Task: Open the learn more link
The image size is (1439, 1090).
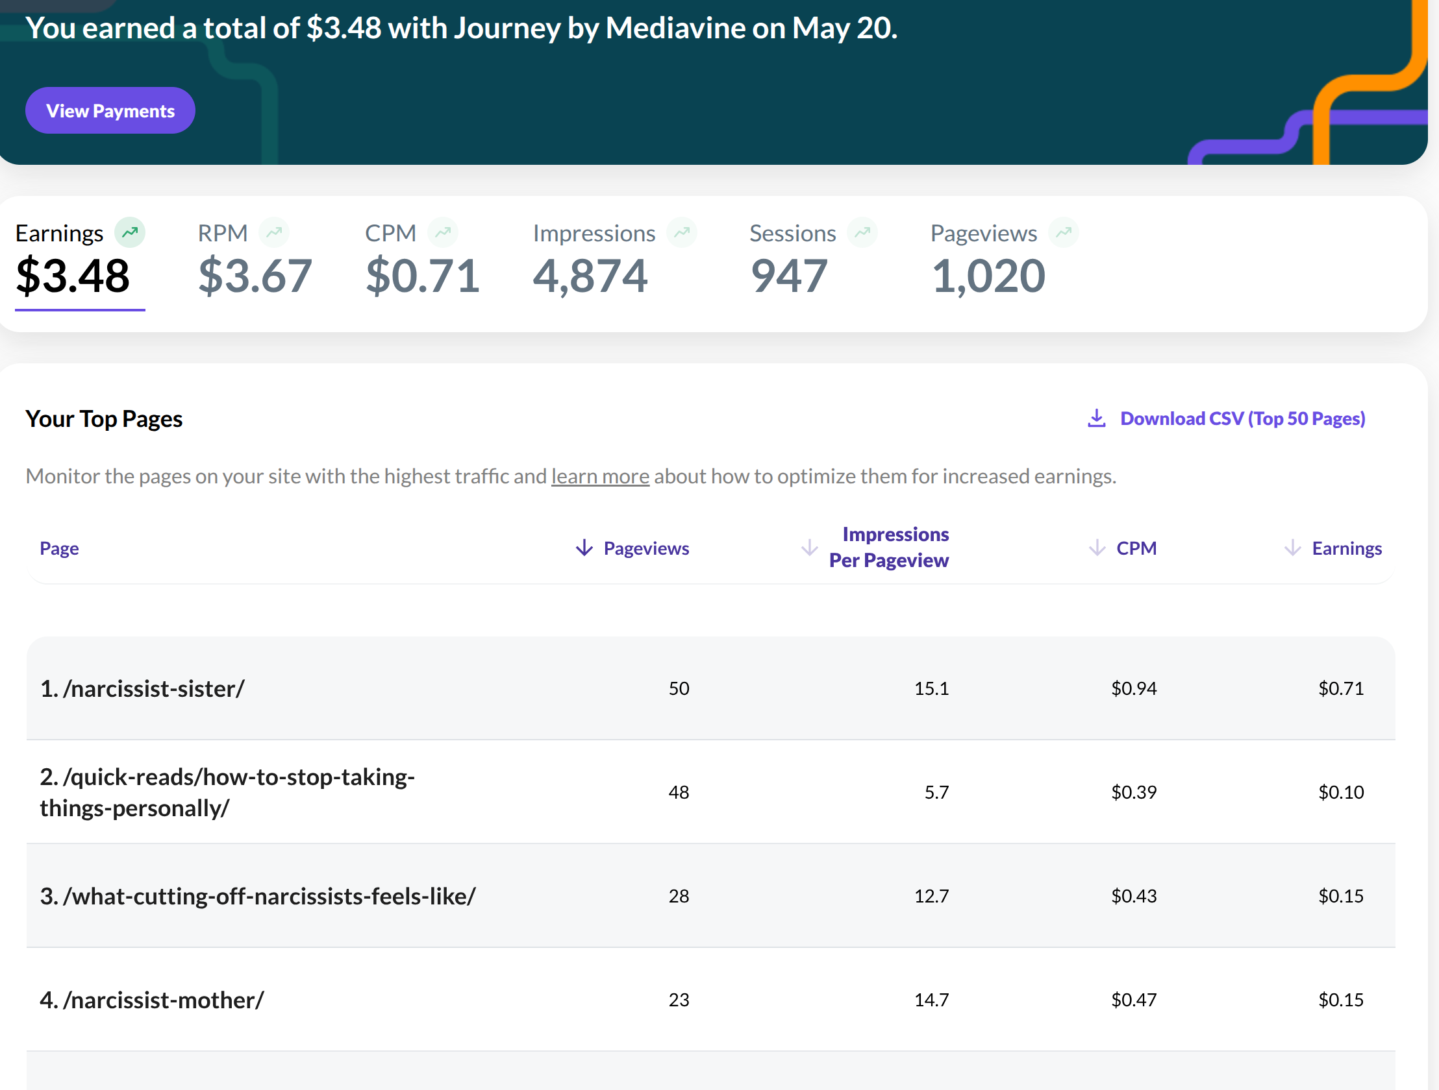Action: click(600, 476)
